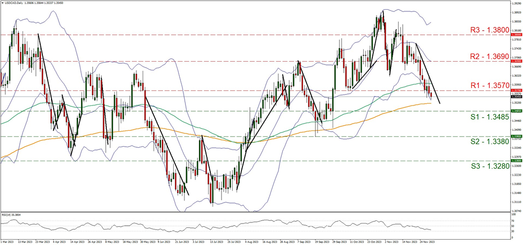523x245 pixels.
Task: Click the S2 - 1.3380 support label
Action: coord(489,142)
